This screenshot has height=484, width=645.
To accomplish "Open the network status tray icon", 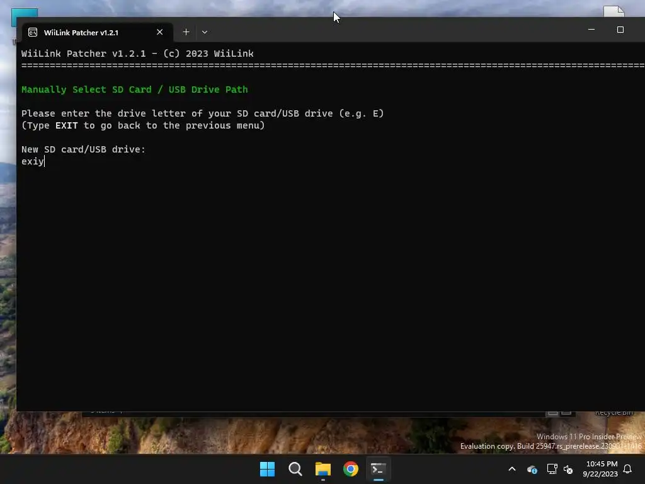I will click(552, 469).
